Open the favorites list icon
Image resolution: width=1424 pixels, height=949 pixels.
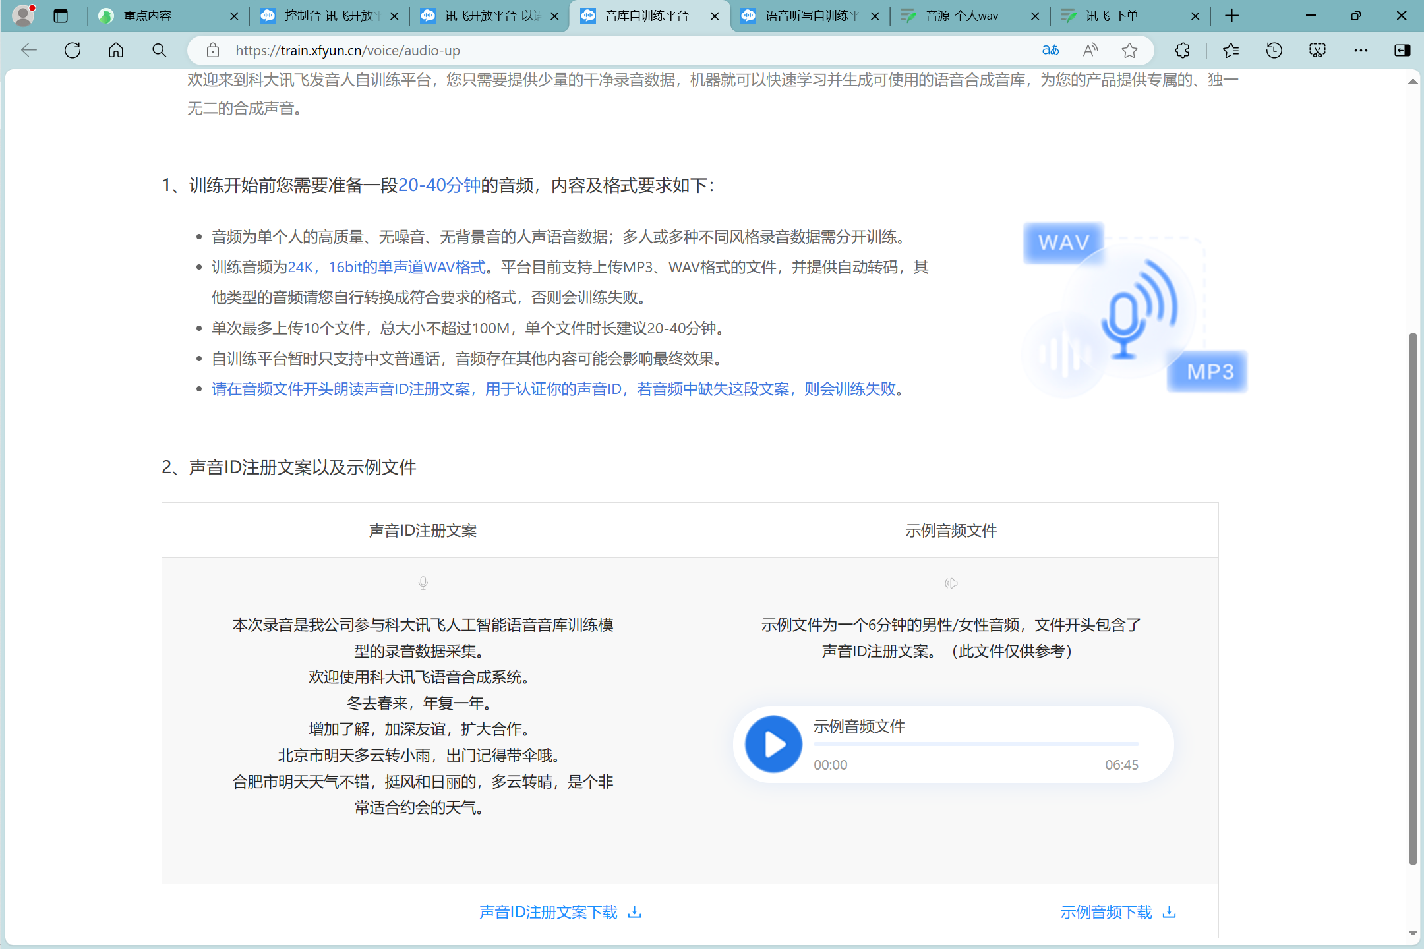tap(1230, 50)
